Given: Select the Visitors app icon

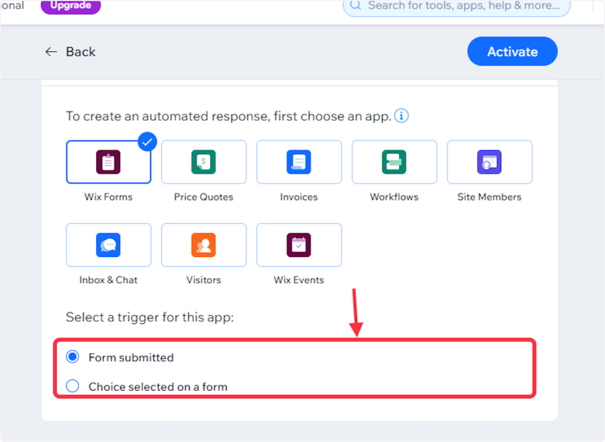Looking at the screenshot, I should 204,245.
